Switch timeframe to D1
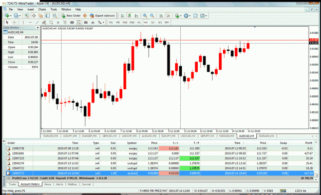321x195 pixels. (153, 22)
